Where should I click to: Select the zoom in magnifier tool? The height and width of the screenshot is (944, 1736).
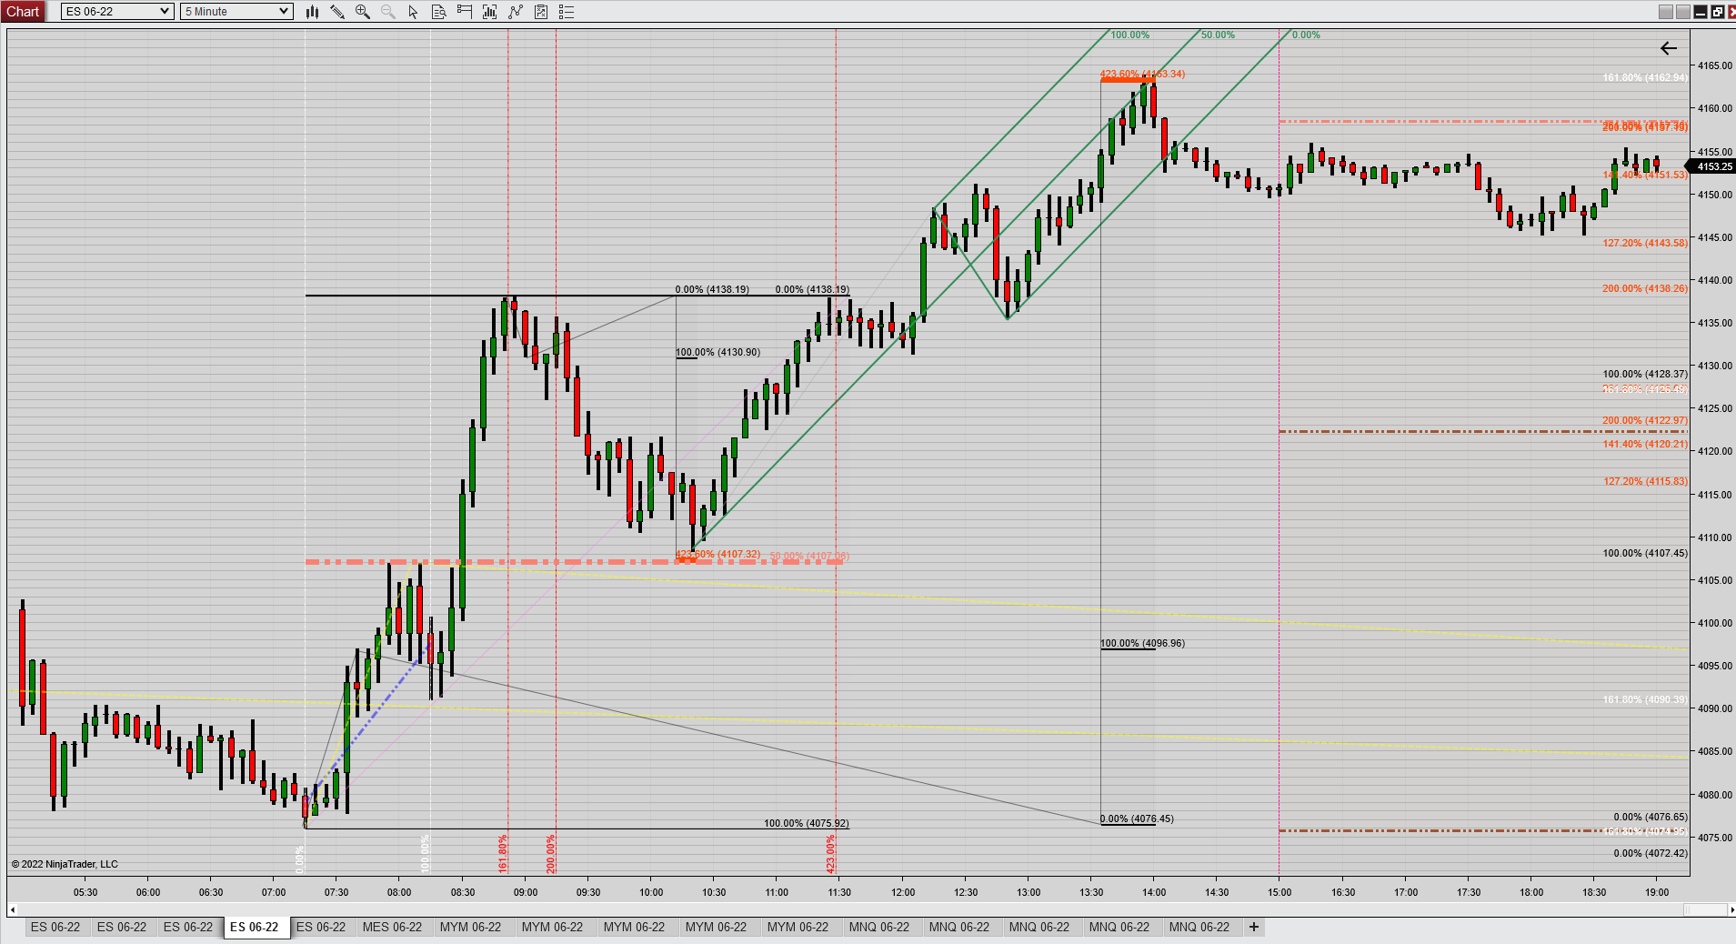point(363,12)
